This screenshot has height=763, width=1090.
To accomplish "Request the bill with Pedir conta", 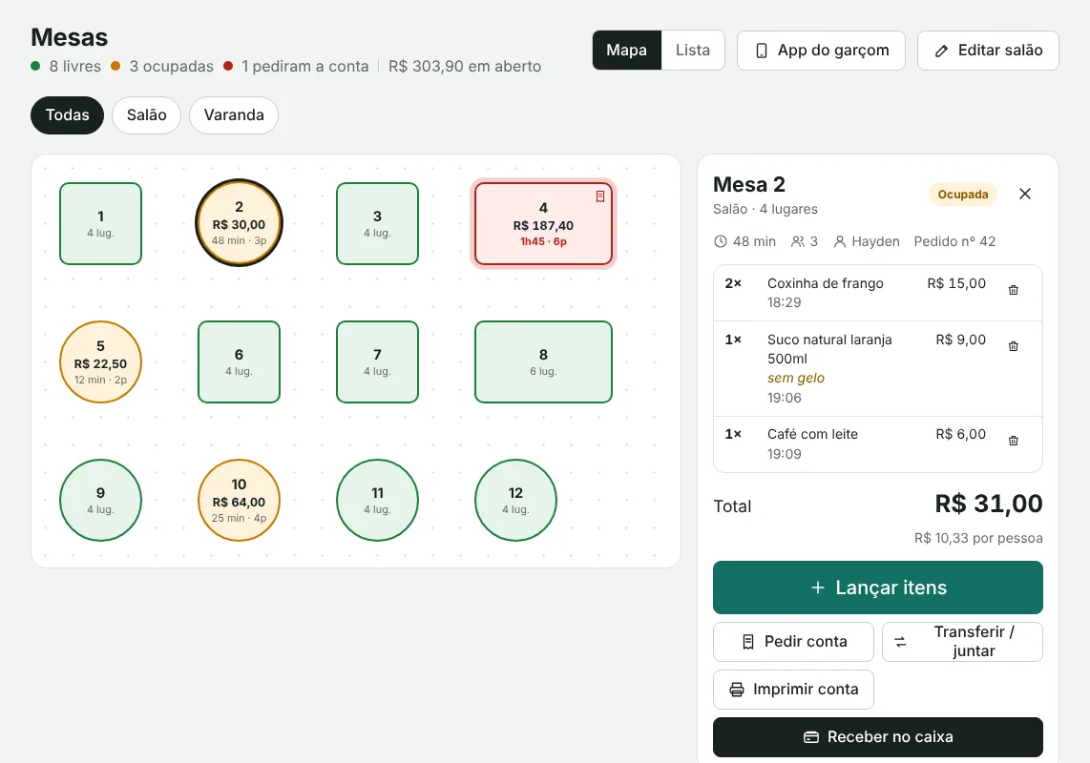I will [793, 641].
